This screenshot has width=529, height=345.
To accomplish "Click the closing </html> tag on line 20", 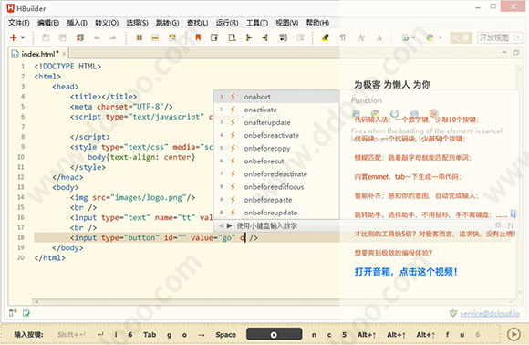I will [49, 258].
